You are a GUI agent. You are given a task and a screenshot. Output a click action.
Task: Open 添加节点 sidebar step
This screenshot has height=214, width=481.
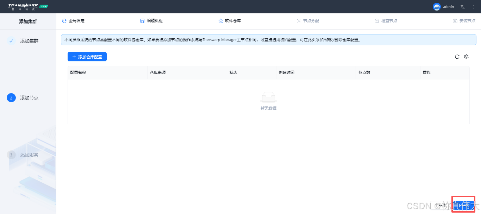tap(29, 98)
